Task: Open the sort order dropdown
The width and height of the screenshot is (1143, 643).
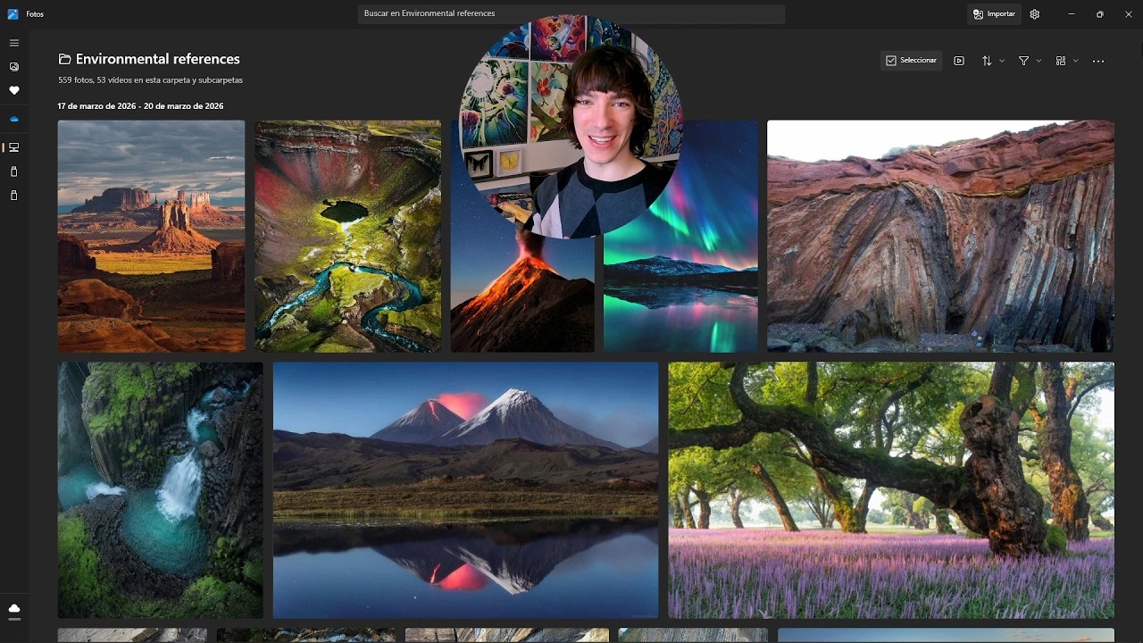Action: pos(992,61)
